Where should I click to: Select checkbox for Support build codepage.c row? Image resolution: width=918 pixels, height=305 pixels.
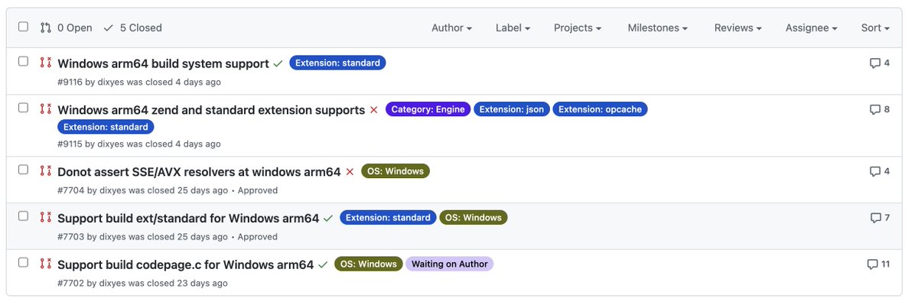23,262
